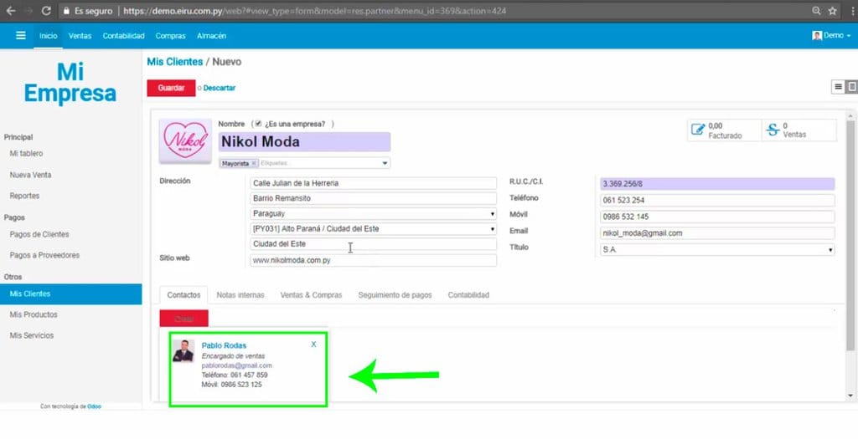
Task: Click the form vertical scrollbar
Action: [x=850, y=235]
